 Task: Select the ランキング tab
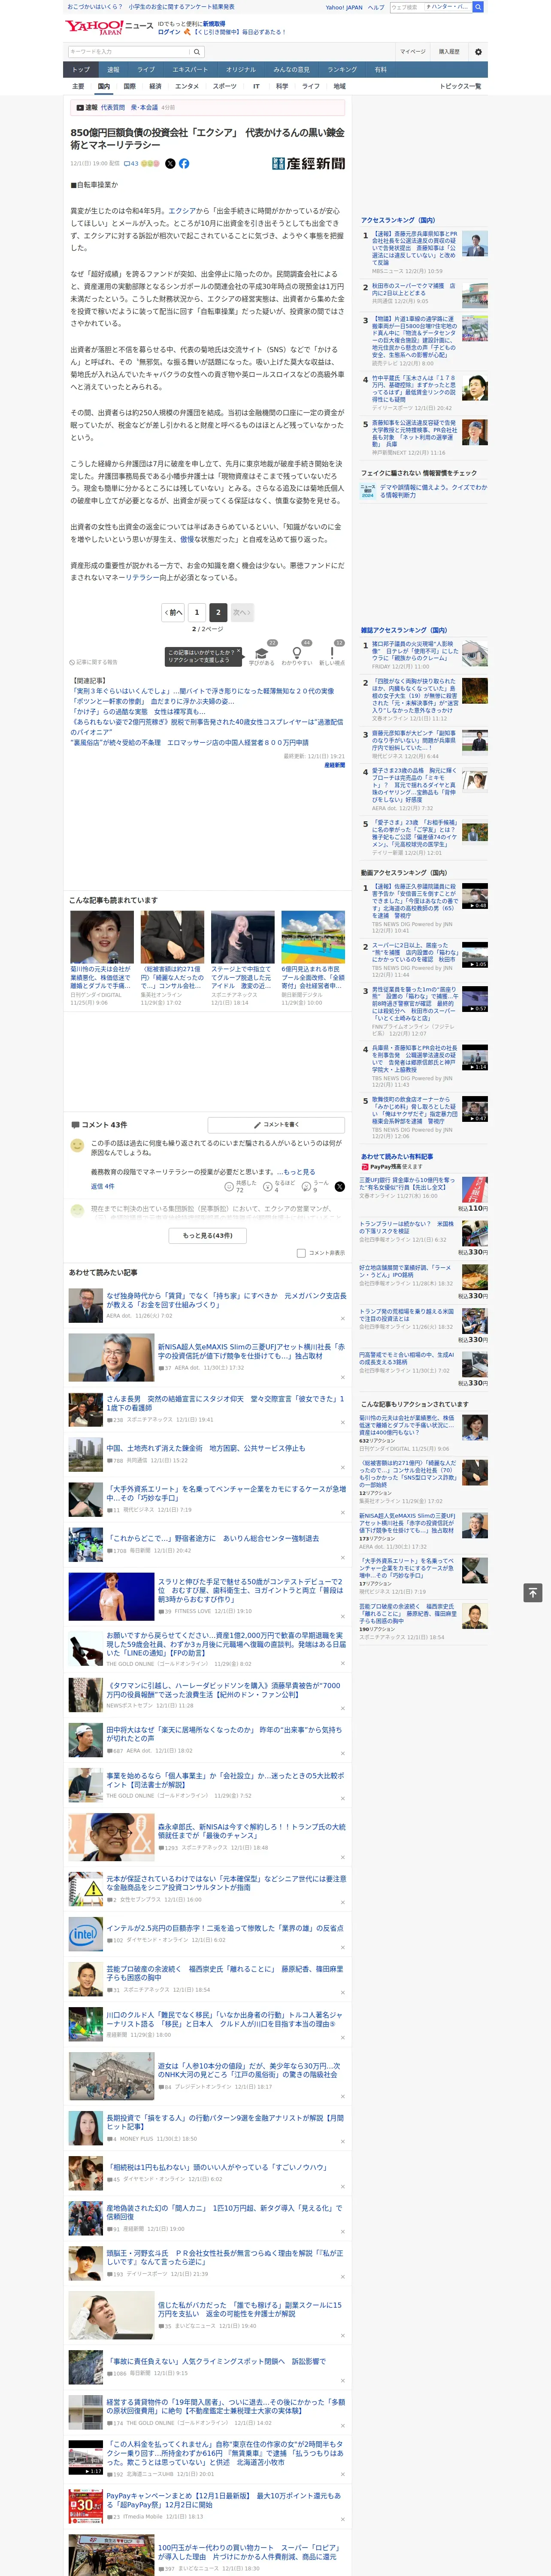[342, 70]
